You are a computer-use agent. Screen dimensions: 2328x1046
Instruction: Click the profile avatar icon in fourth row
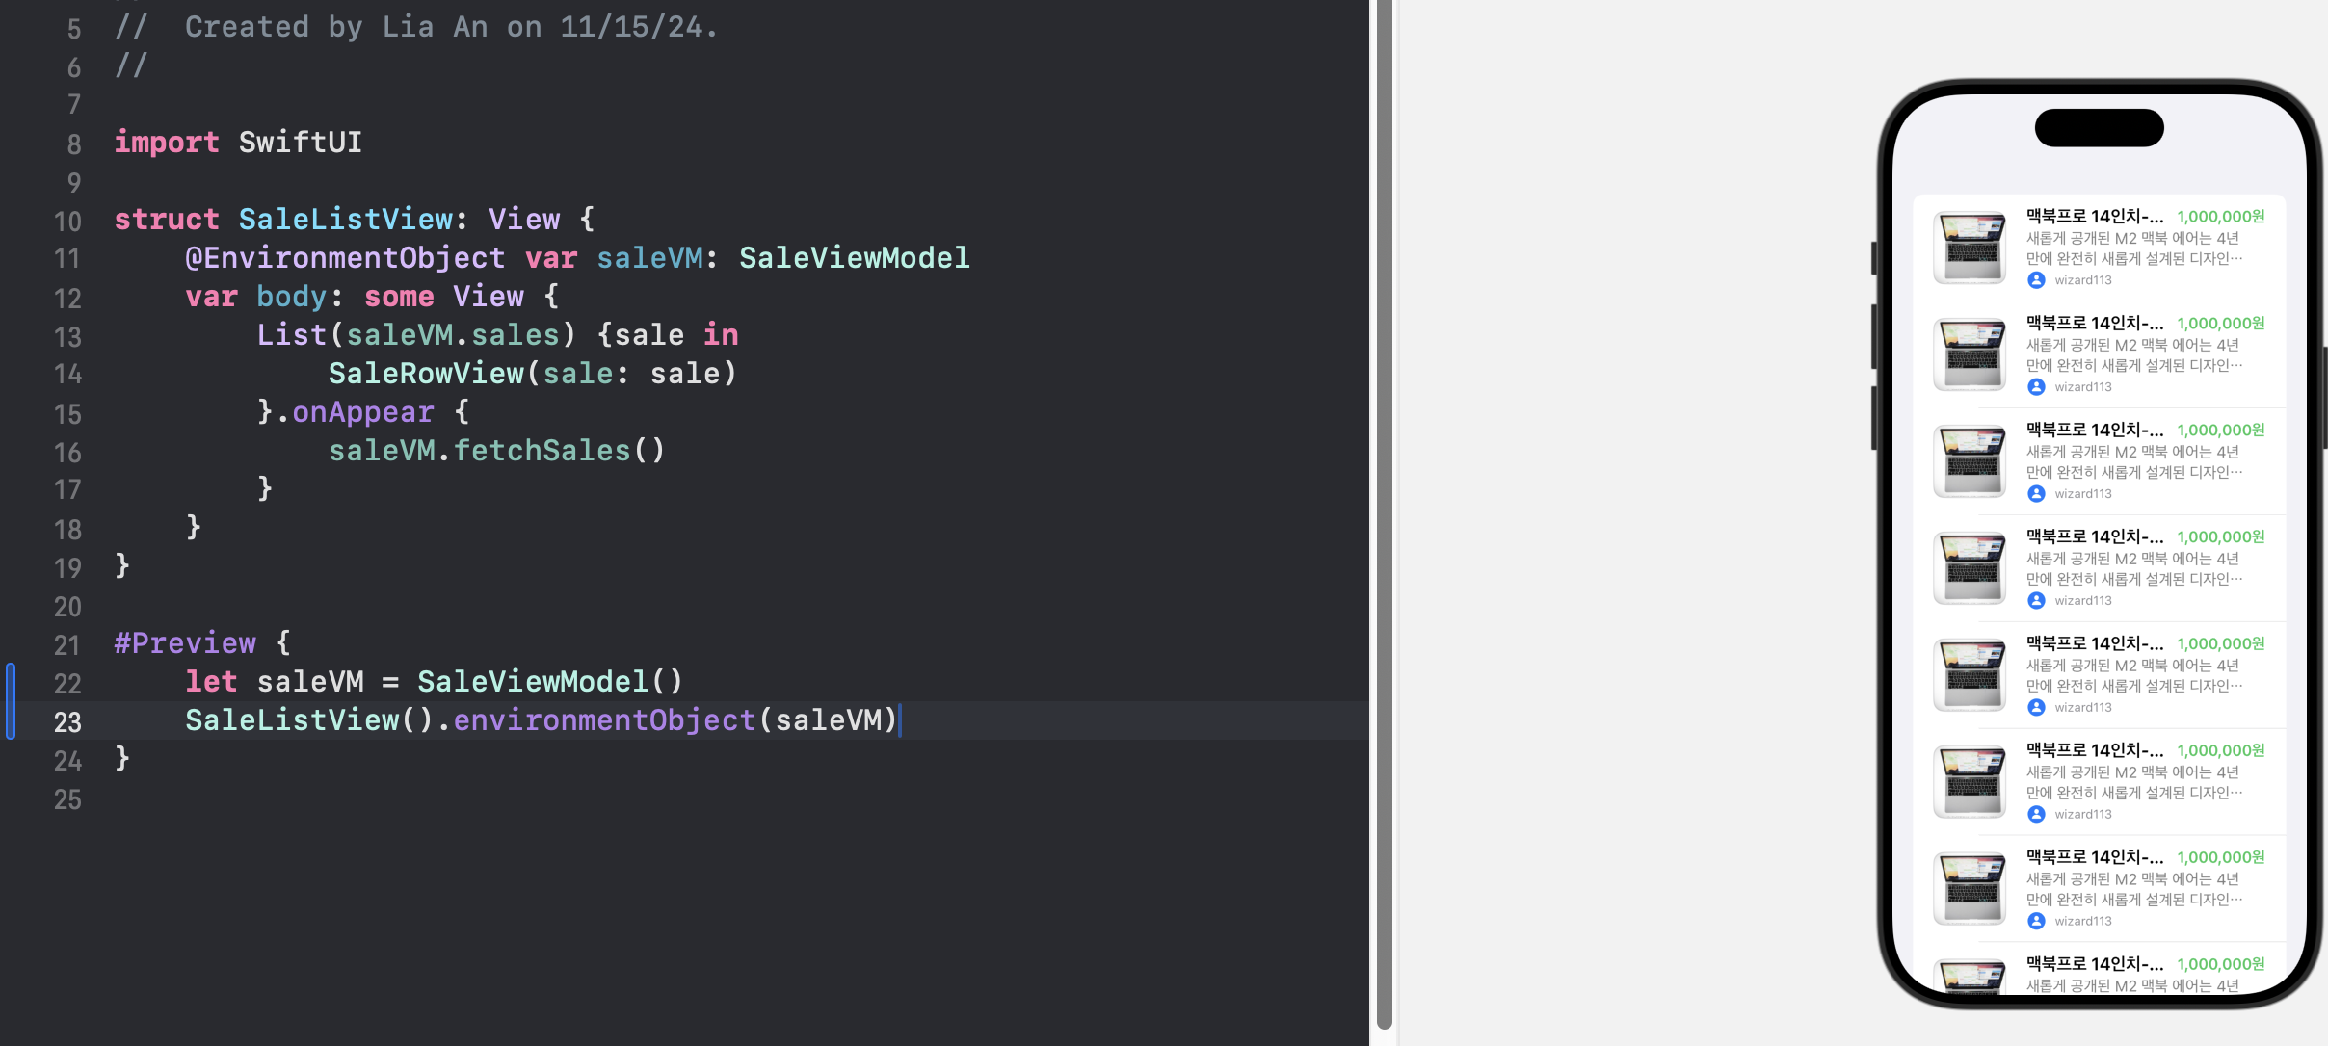point(2036,601)
